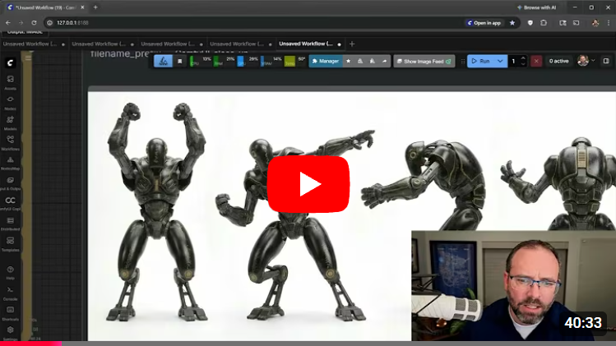Expand the Run options dropdown arrow

tap(500, 61)
